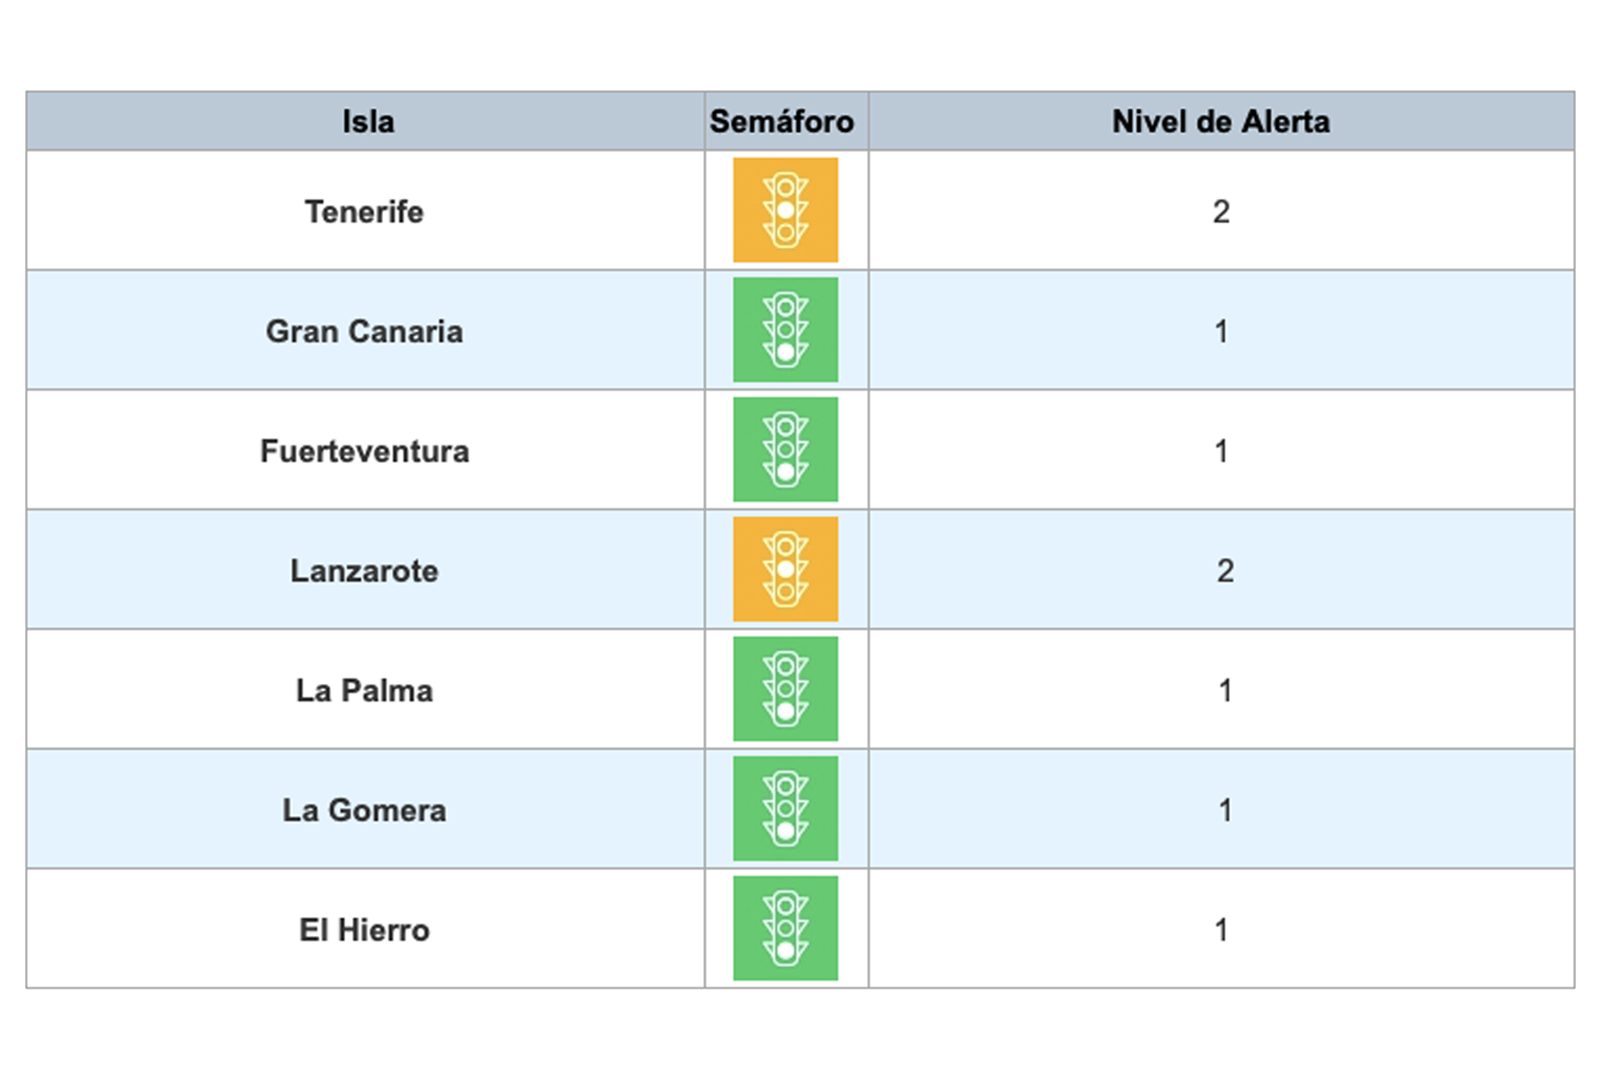
Task: Click Lanzarote's orange traffic light icon
Action: [x=785, y=569]
